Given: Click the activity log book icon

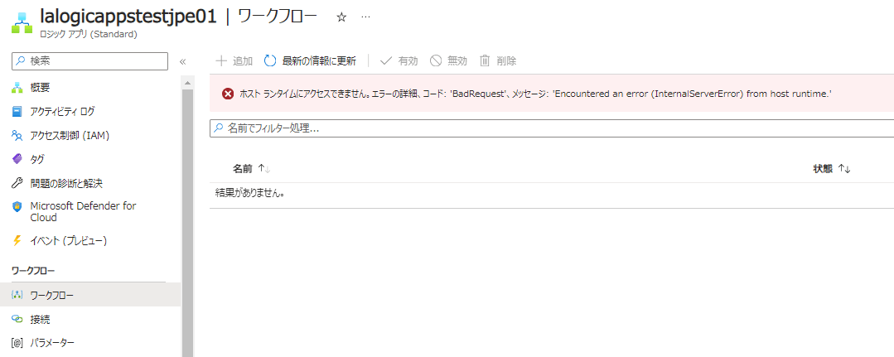Looking at the screenshot, I should (x=17, y=111).
